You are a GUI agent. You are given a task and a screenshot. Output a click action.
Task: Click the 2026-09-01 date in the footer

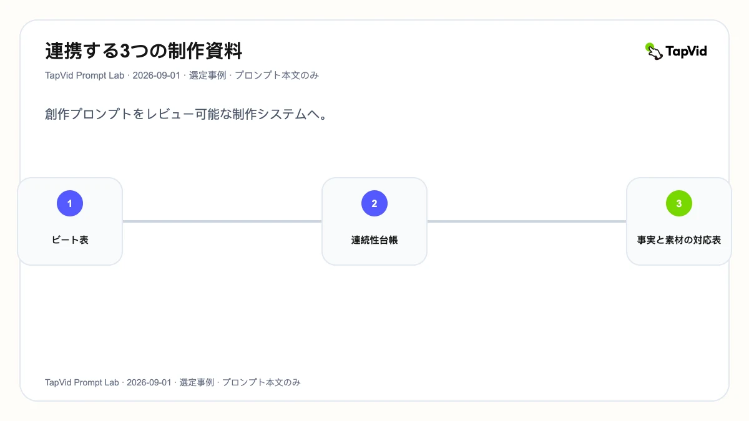click(x=149, y=382)
